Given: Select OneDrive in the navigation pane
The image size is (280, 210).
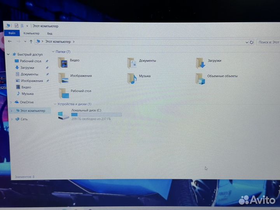Looking at the screenshot, I should click(26, 102).
